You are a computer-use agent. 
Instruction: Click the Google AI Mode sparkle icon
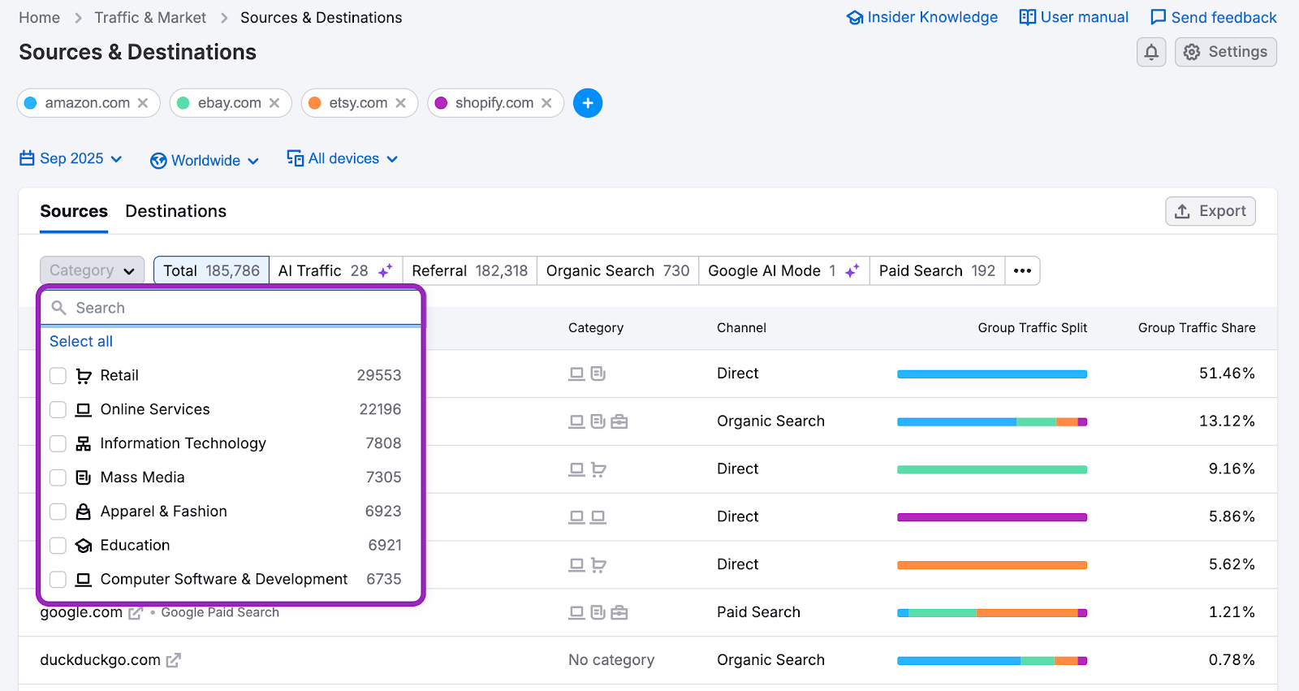coord(852,270)
